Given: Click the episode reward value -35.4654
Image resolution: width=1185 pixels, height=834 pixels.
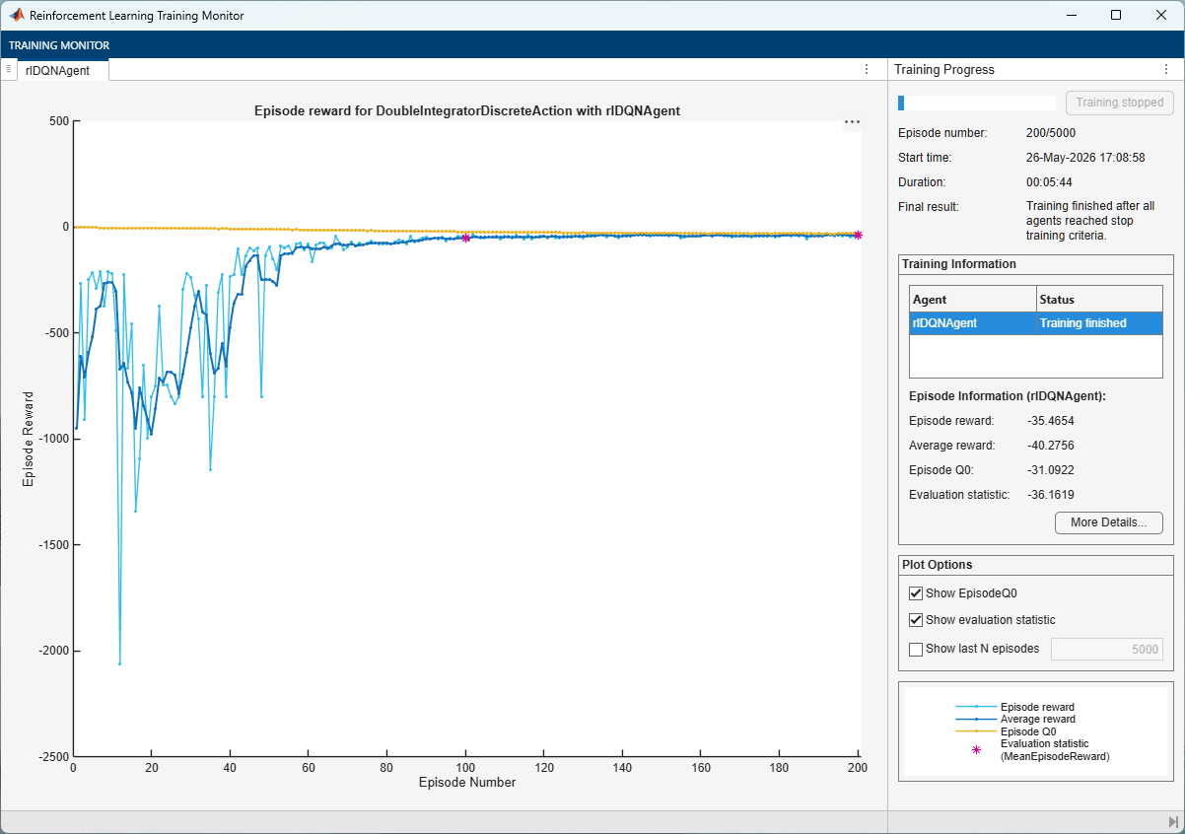Looking at the screenshot, I should tap(1050, 421).
